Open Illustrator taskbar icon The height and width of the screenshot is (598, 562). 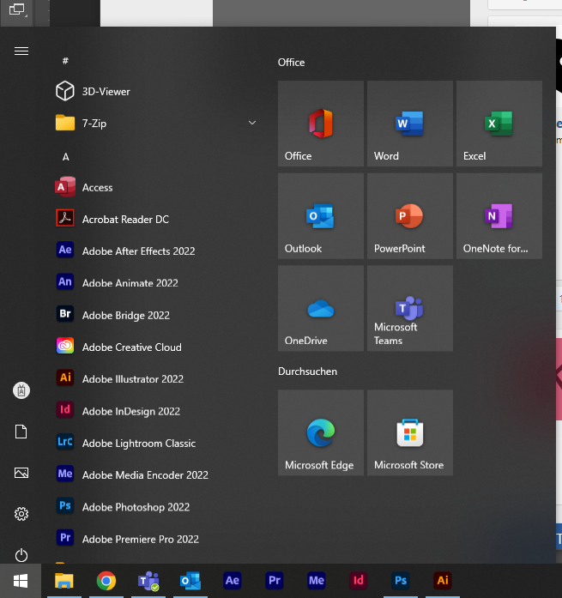pyautogui.click(x=442, y=581)
